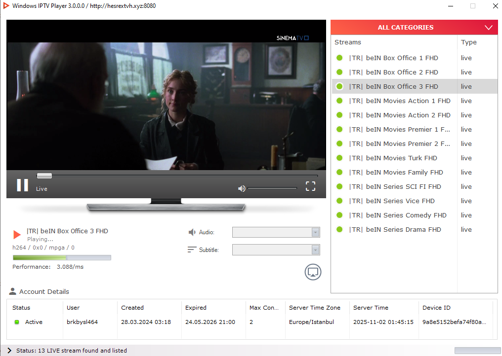Play beIN Movies Turk FHD channel

click(393, 158)
